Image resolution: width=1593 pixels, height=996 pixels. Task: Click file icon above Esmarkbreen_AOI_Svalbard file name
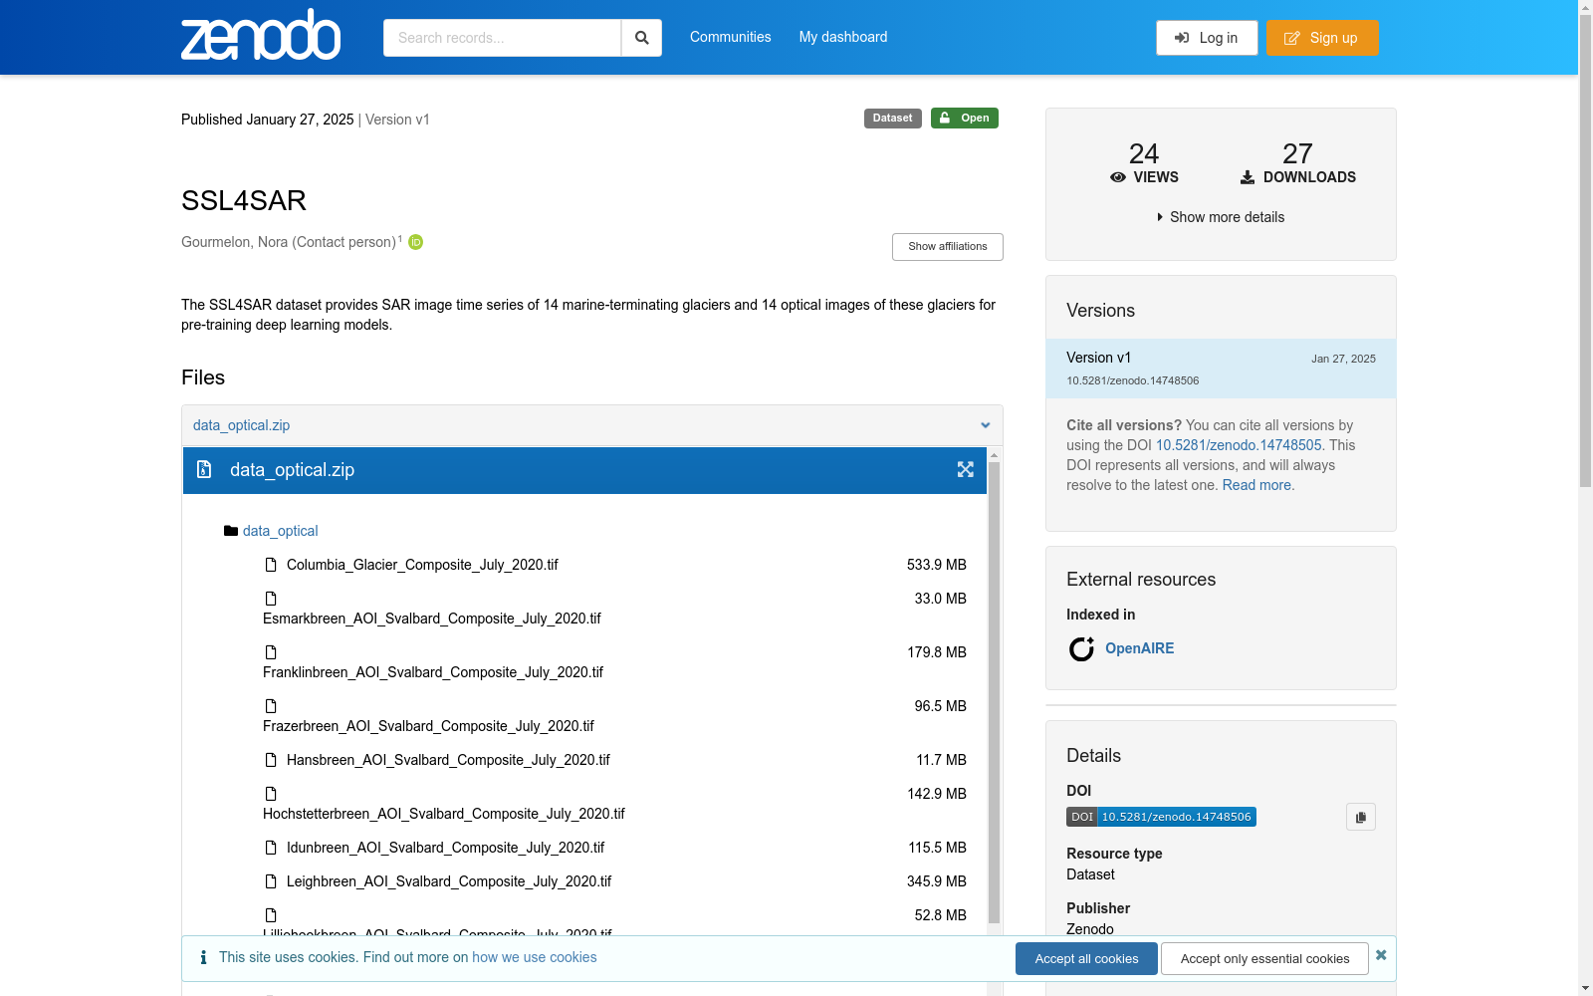click(x=271, y=599)
